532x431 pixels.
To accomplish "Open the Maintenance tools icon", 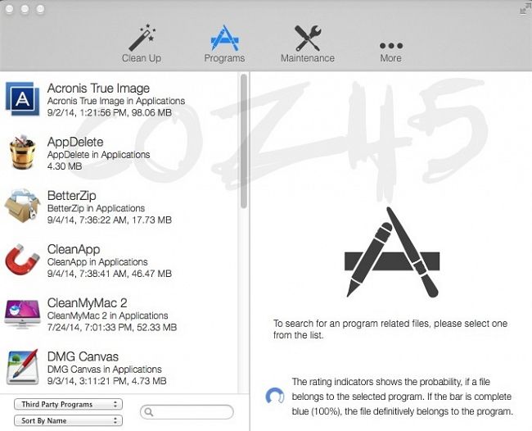I will (x=308, y=43).
